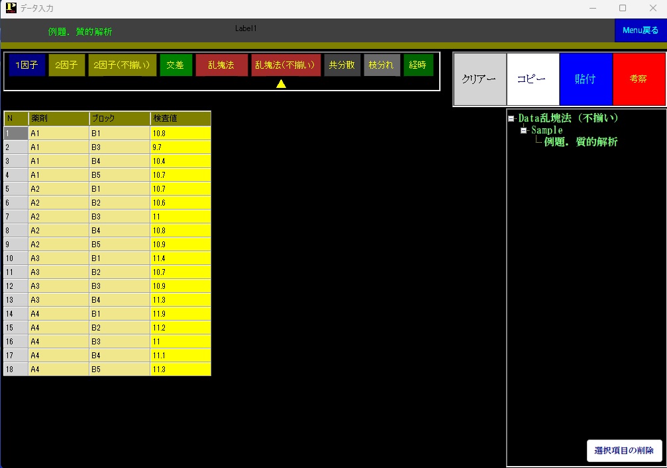Select the green 交差 tab

tap(176, 65)
